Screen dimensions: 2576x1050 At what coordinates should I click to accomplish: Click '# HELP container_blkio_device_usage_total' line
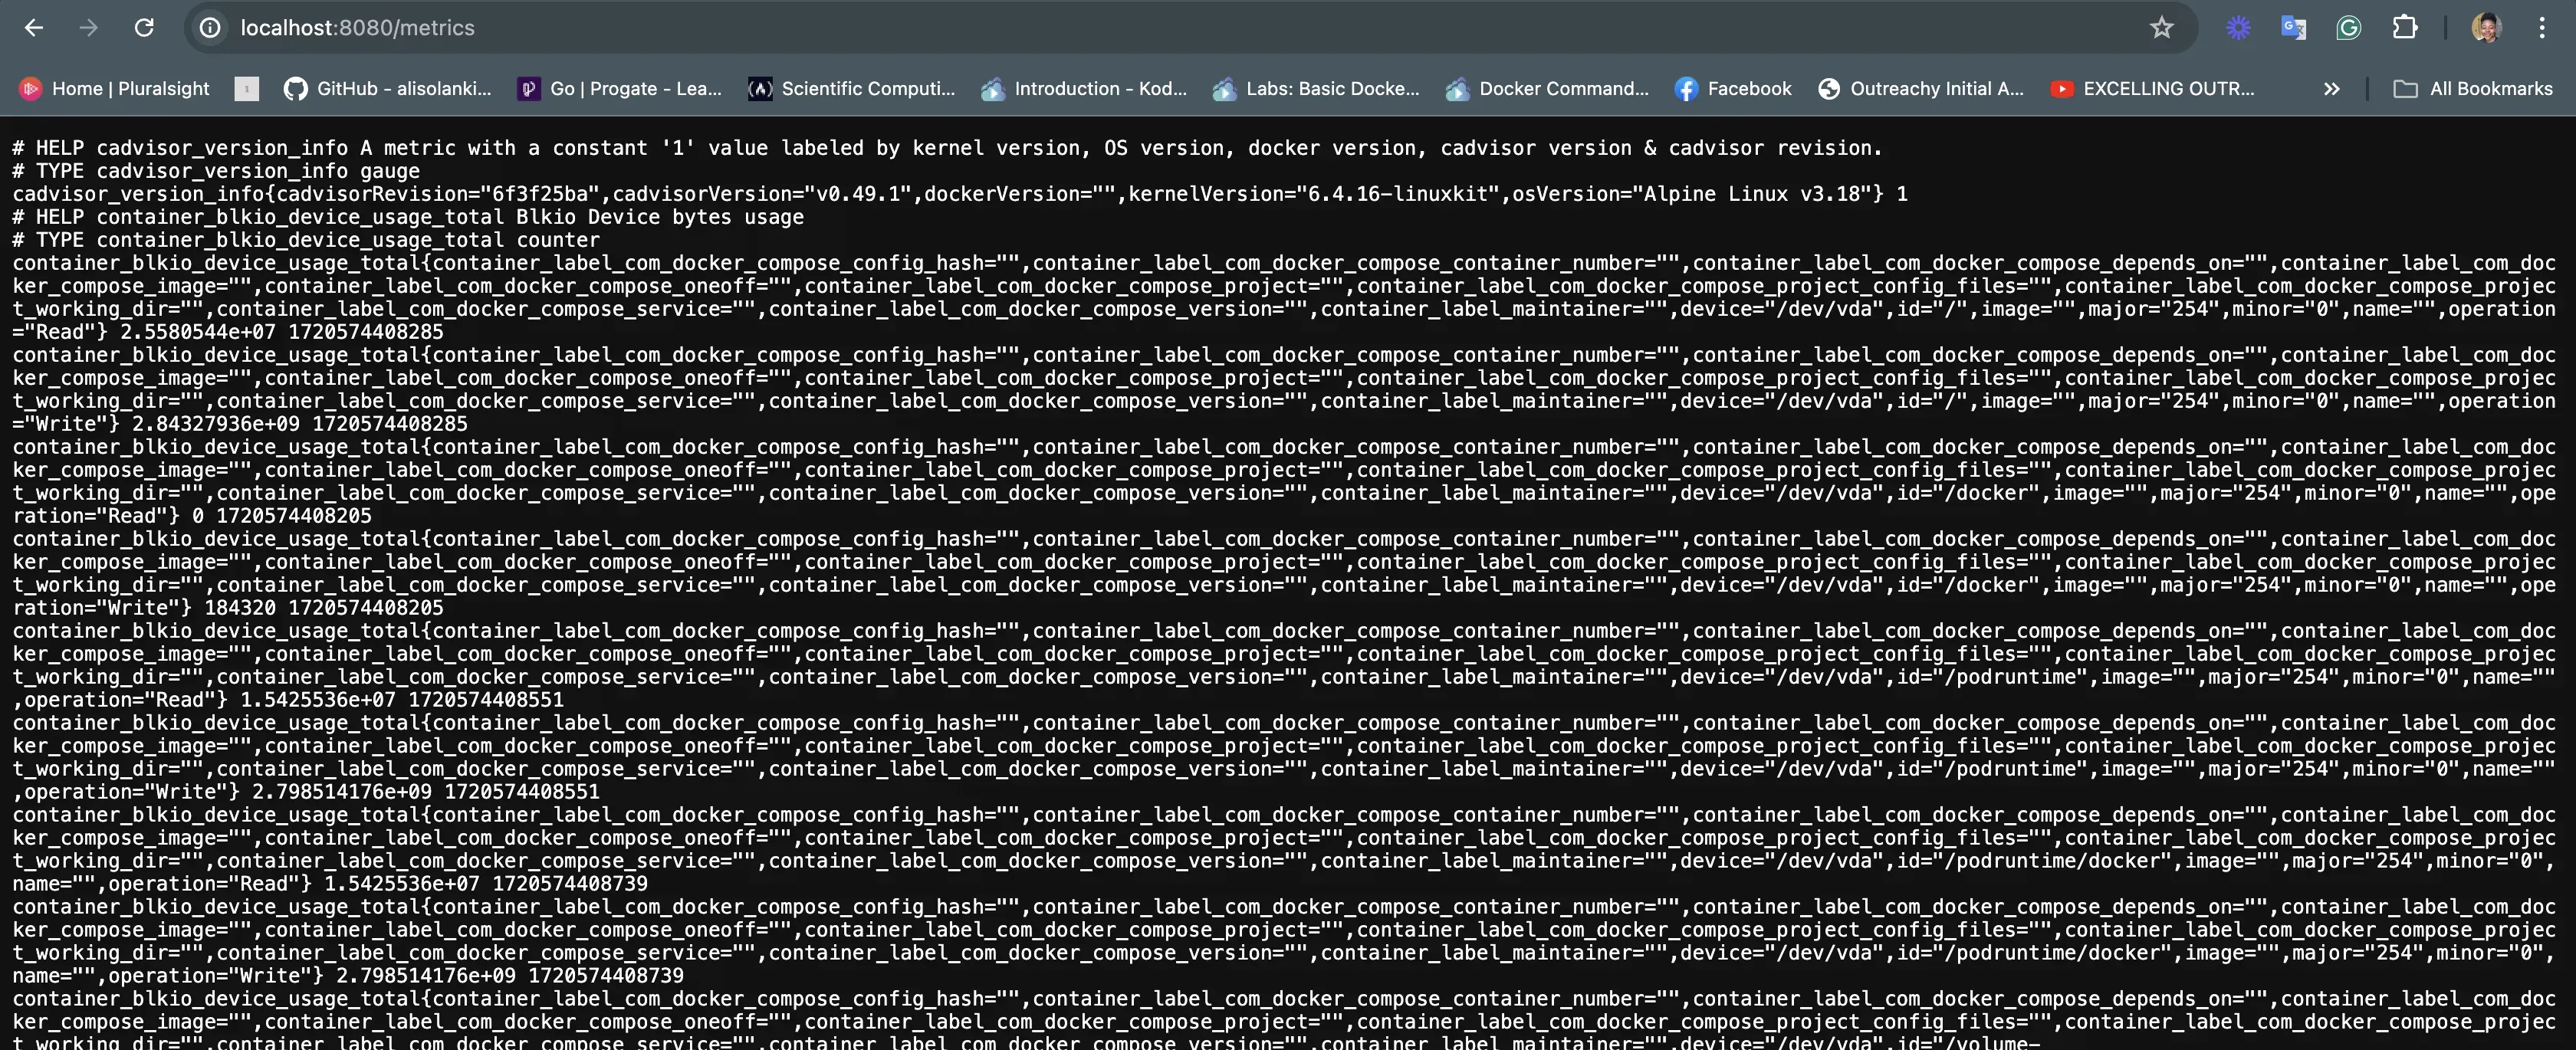(x=408, y=217)
